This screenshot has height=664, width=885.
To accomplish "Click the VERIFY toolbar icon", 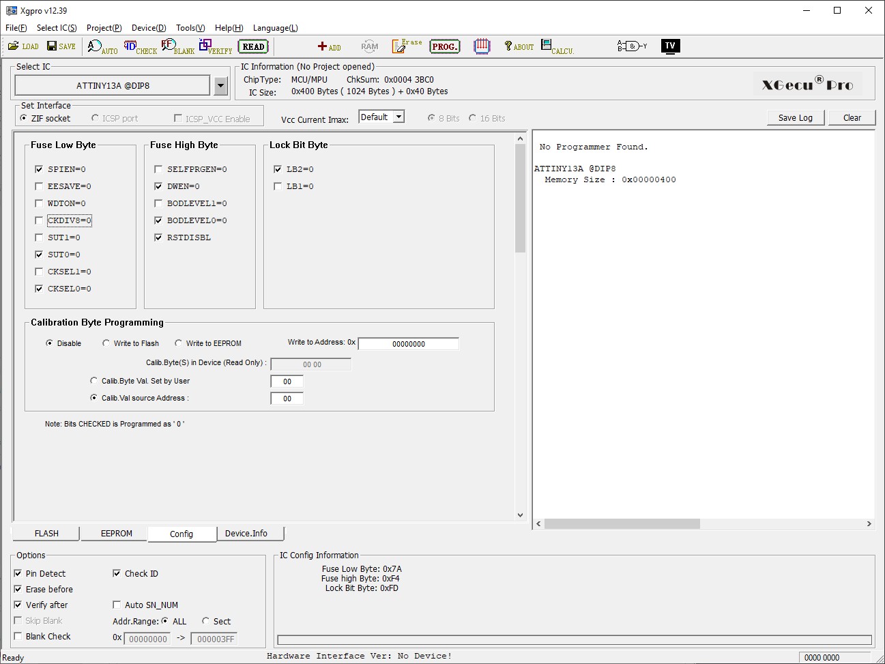I will [x=215, y=46].
